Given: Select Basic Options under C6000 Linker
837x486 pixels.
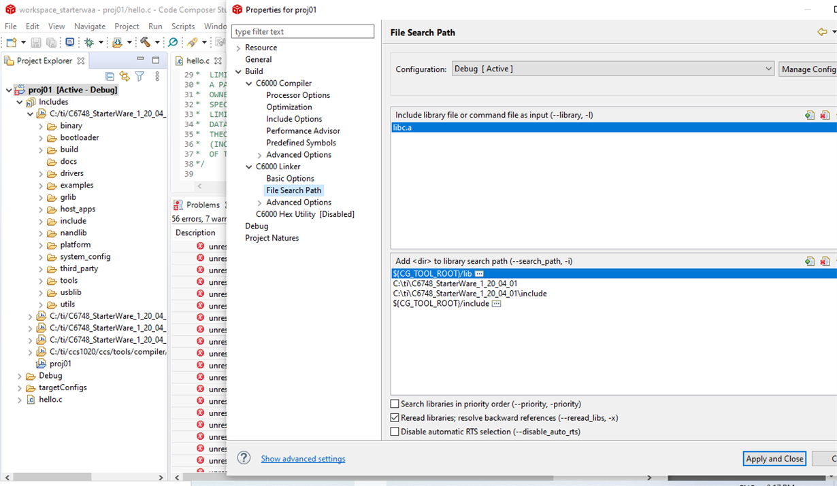Looking at the screenshot, I should tap(290, 179).
